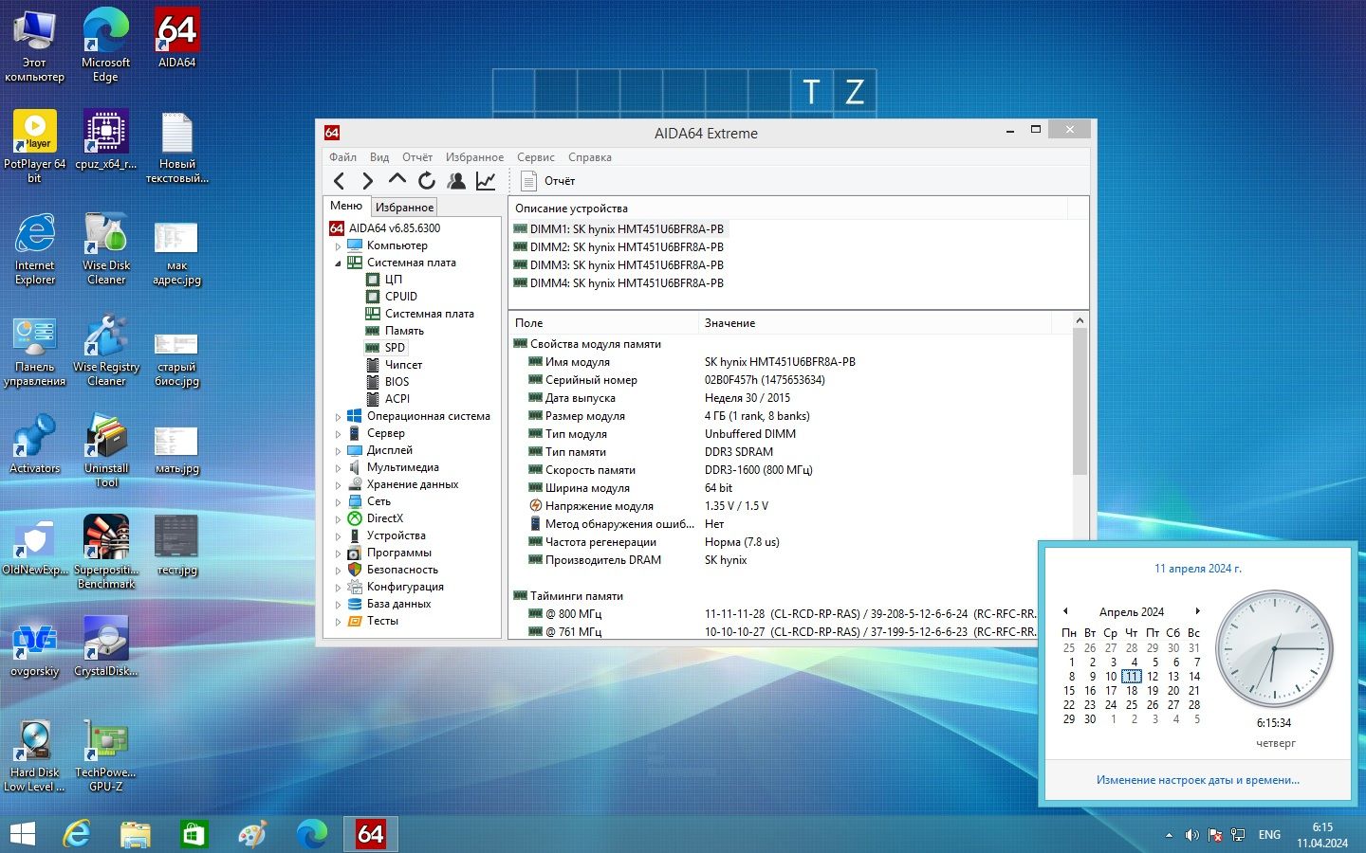Open the Файл menu
The width and height of the screenshot is (1366, 853).
pyautogui.click(x=342, y=157)
